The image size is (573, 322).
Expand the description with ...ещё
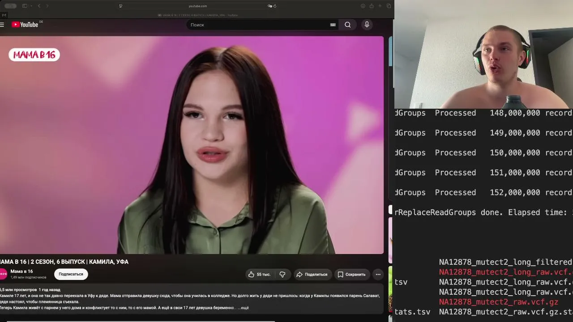tap(243, 308)
